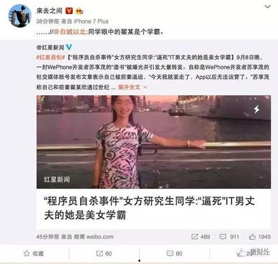Click the blue V badge beside 红星新闻

point(69,47)
